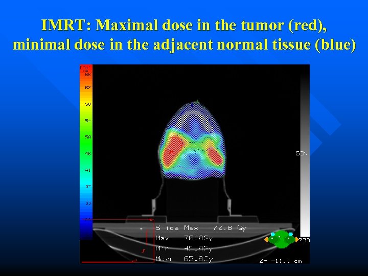Image resolution: width=368 pixels, height=276 pixels.
Task: Click the blue spinal cord low-dose area
Action: coord(193,160)
